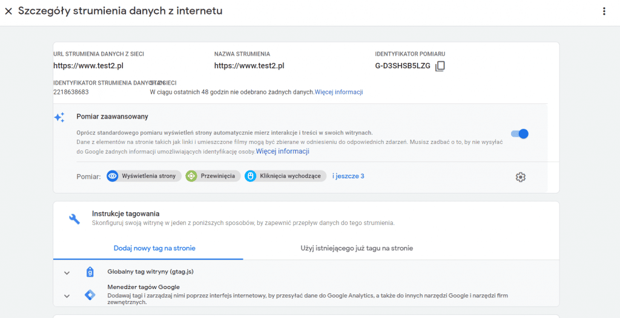The height and width of the screenshot is (318, 620).
Task: Turn off the Pomiar zaawansowany toggle
Action: (x=519, y=134)
